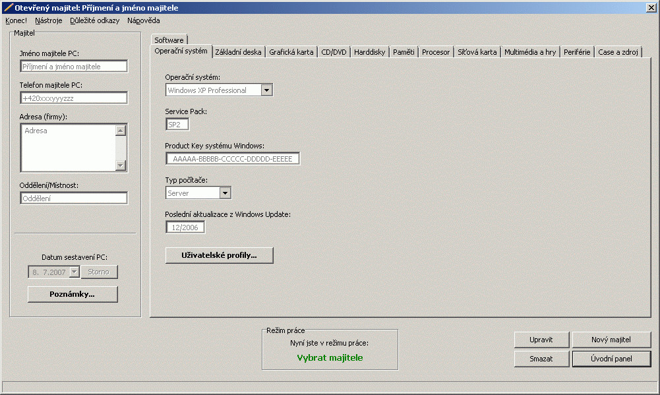Screen dimensions: 660x395
Task: Switch to the Základní deska tab
Action: [x=238, y=52]
